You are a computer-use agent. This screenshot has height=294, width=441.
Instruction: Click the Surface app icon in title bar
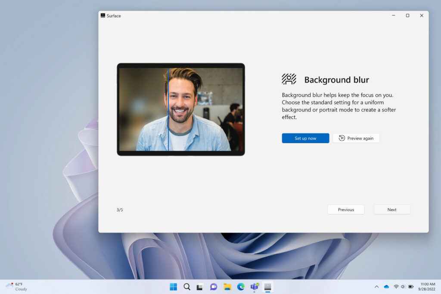click(103, 15)
